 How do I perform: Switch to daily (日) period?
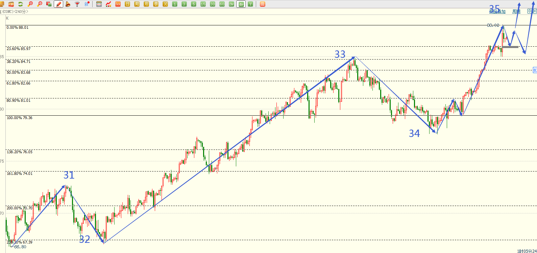coord(127,4)
